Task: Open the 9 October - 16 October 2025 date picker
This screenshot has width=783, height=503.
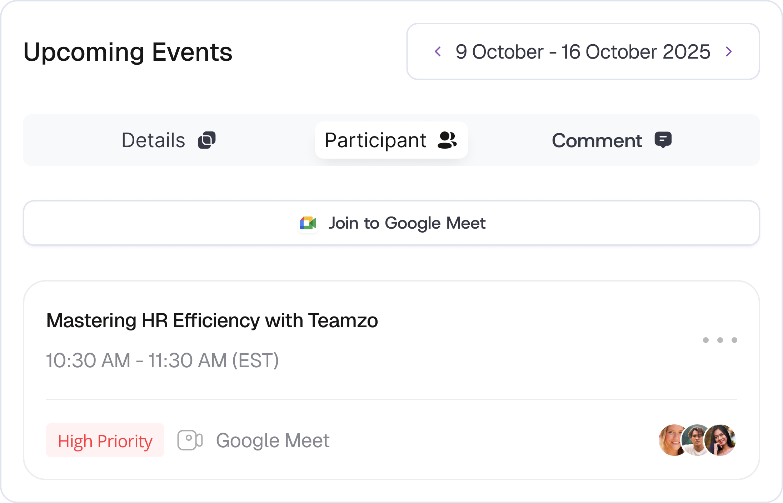Action: coord(583,51)
